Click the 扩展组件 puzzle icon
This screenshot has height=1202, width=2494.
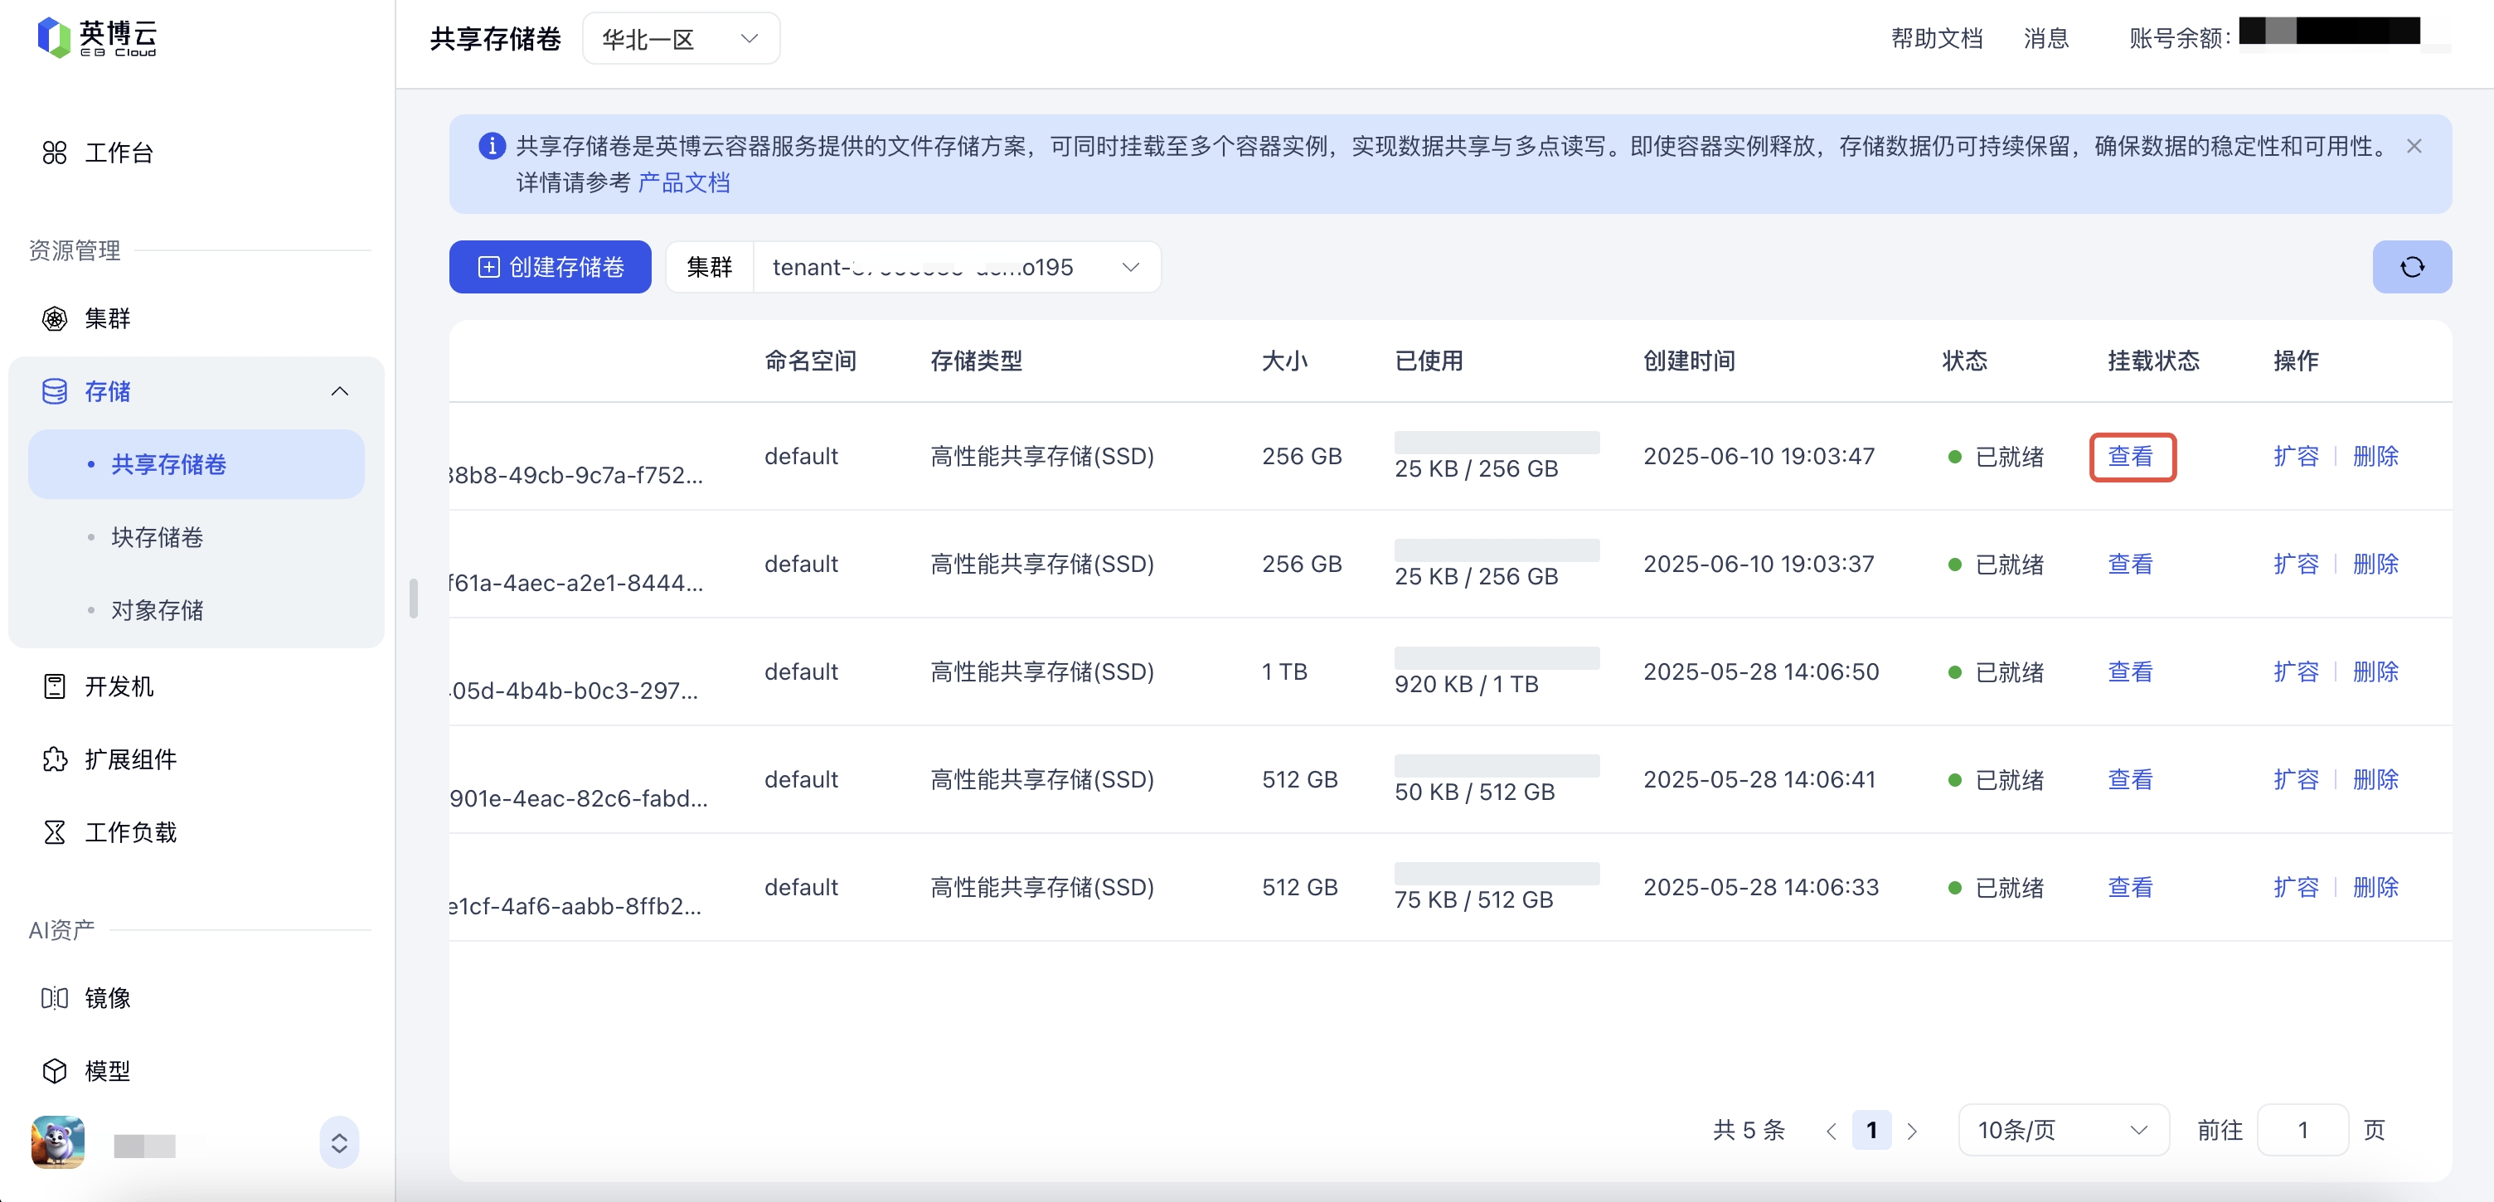tap(54, 759)
